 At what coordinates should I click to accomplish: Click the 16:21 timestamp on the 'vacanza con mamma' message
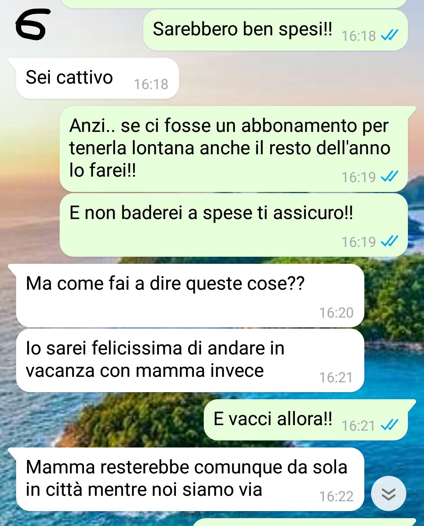336,377
